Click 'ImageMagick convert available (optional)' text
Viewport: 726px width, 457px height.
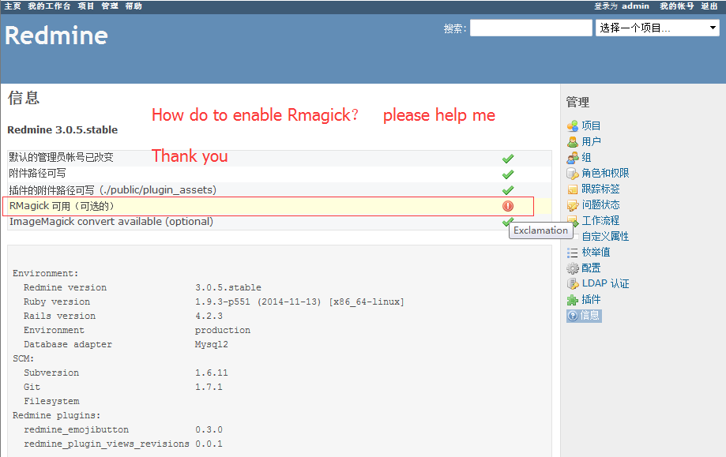pos(111,222)
